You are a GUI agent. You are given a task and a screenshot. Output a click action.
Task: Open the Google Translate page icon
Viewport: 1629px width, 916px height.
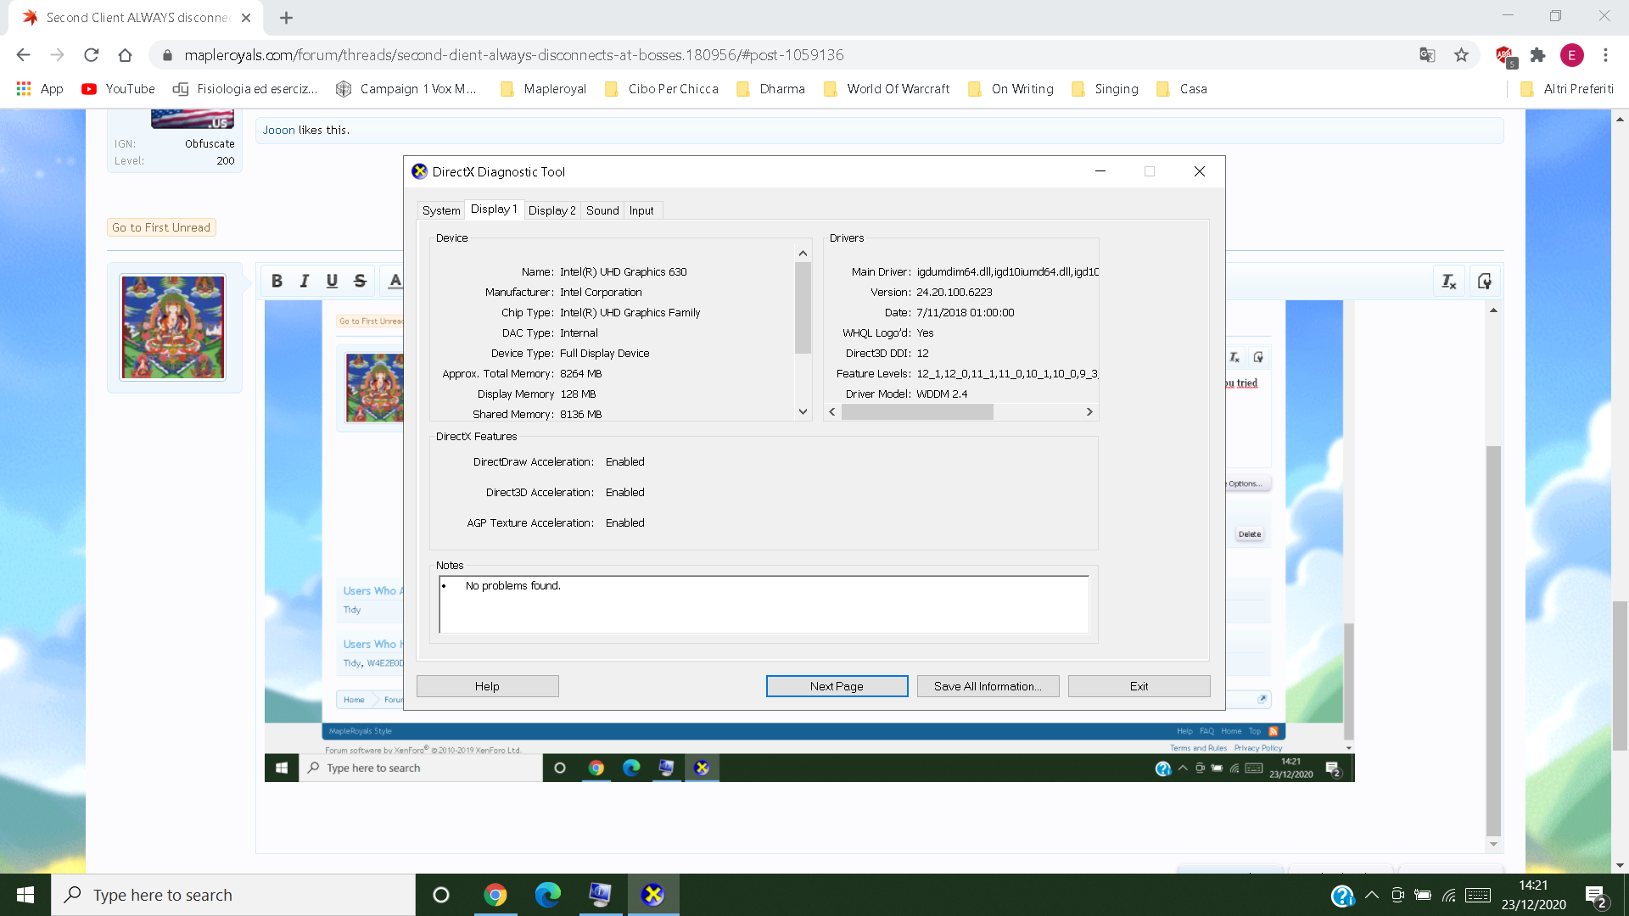click(x=1427, y=55)
